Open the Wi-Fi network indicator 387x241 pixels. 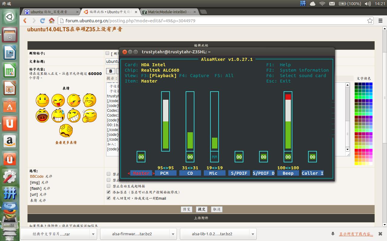pyautogui.click(x=322, y=4)
